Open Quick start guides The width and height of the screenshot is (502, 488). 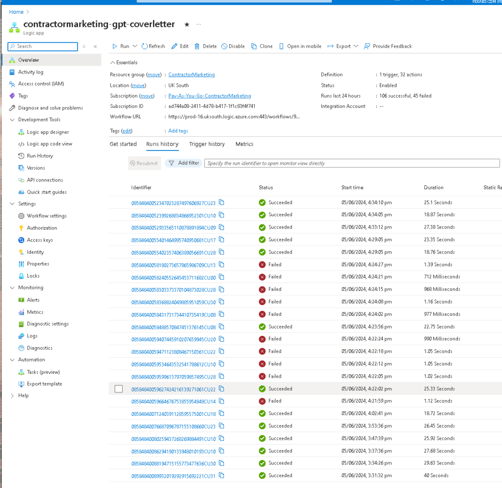coord(47,192)
